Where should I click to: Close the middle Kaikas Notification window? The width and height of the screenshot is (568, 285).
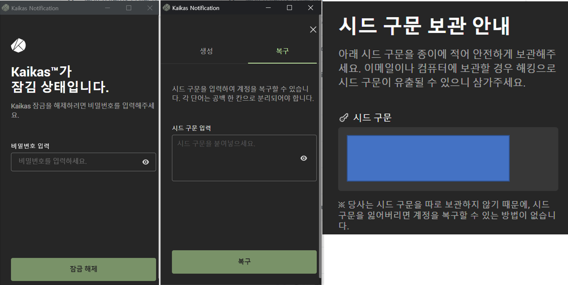[x=311, y=8]
